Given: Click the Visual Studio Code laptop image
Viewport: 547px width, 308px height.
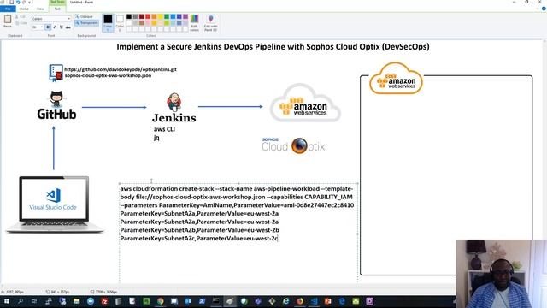Looking at the screenshot, I should (x=55, y=204).
